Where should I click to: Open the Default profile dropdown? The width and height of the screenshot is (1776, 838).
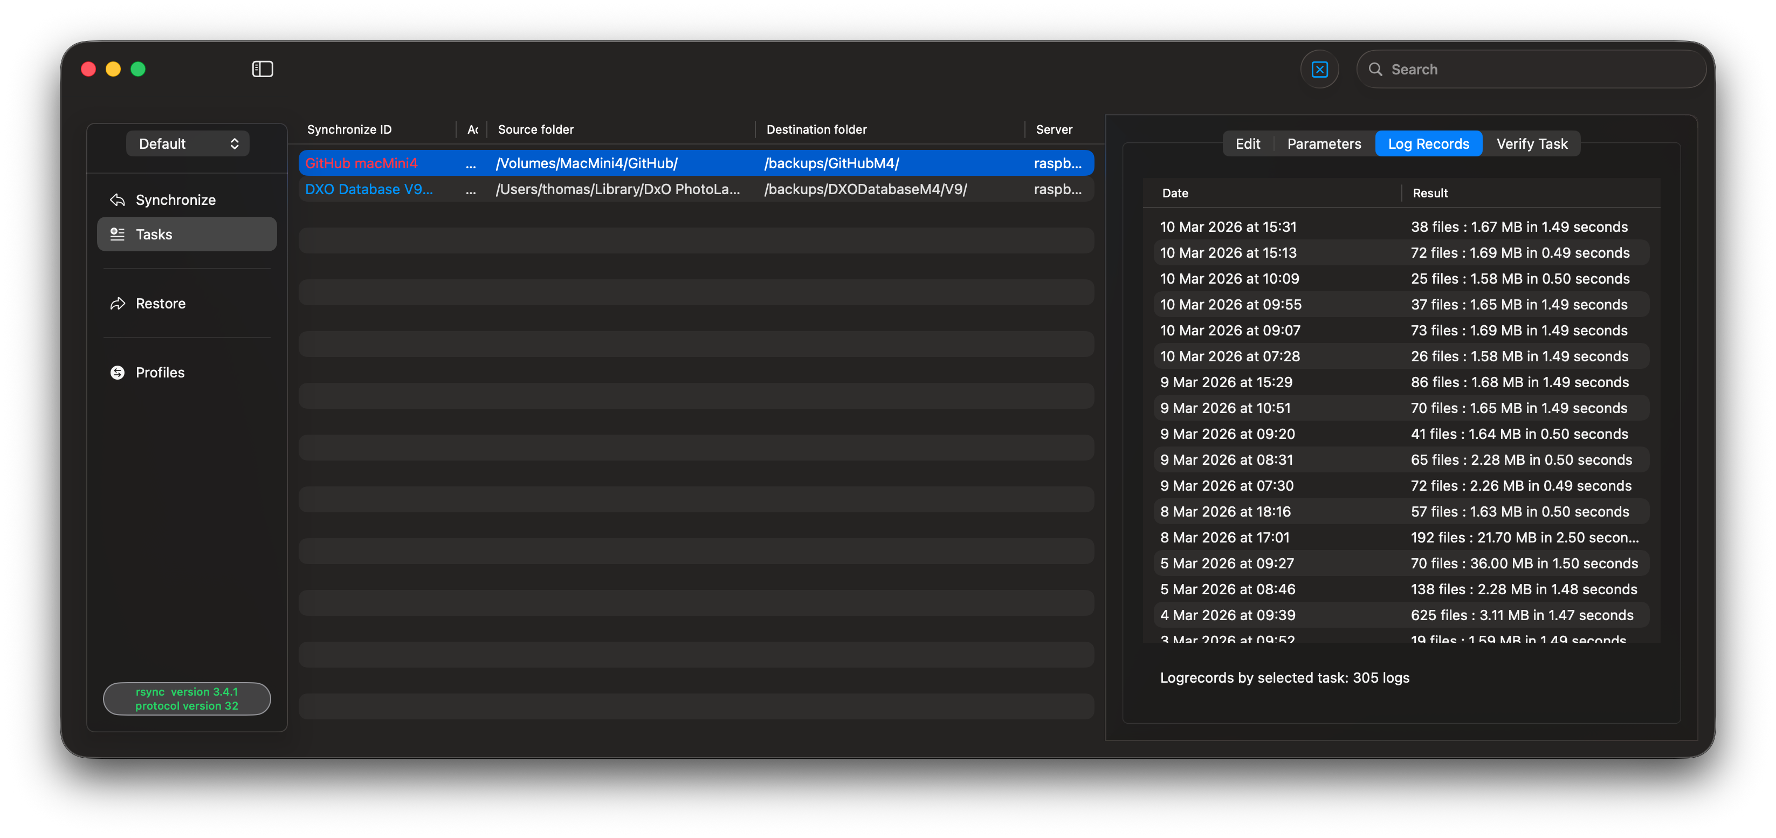pyautogui.click(x=188, y=143)
